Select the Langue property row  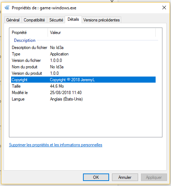(83, 99)
